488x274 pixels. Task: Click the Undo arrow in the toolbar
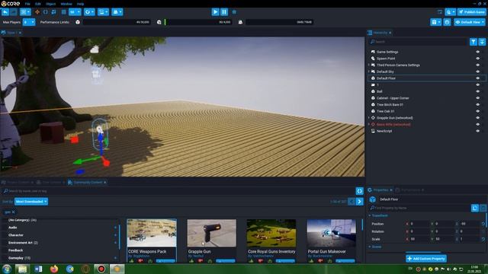pos(5,12)
